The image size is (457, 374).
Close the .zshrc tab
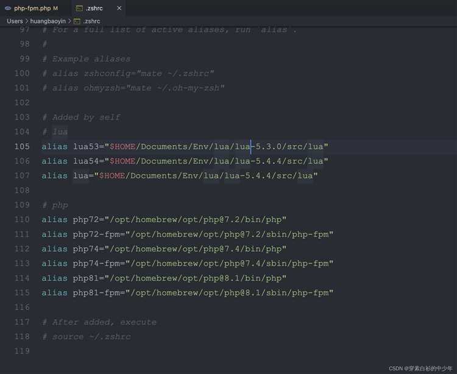click(x=119, y=8)
